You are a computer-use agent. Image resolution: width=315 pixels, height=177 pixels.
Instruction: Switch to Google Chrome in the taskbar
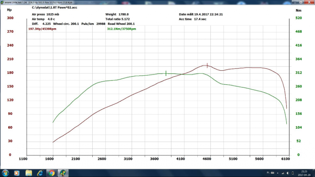click(x=52, y=173)
